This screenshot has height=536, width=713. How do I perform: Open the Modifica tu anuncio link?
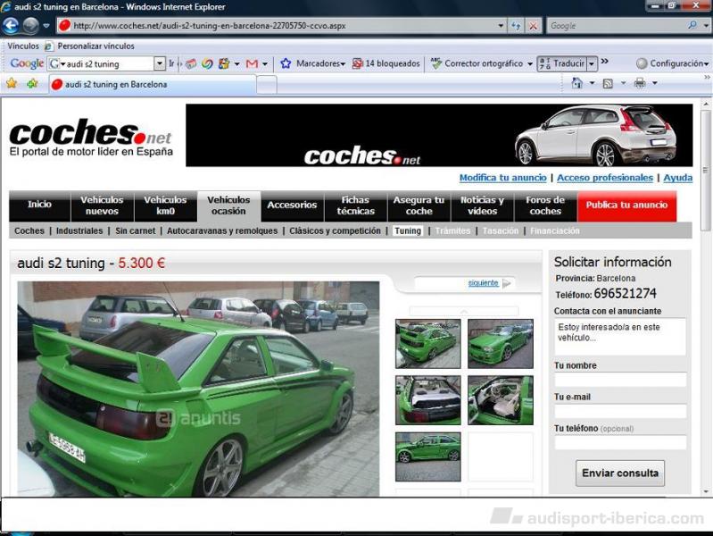pyautogui.click(x=502, y=178)
